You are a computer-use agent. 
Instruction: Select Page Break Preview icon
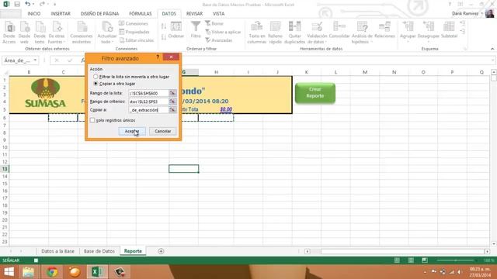coord(425,260)
